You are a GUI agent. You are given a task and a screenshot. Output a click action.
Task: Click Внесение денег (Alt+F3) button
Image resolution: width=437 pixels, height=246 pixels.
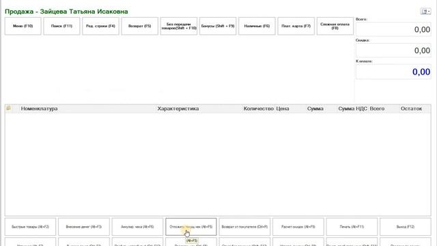[84, 227]
